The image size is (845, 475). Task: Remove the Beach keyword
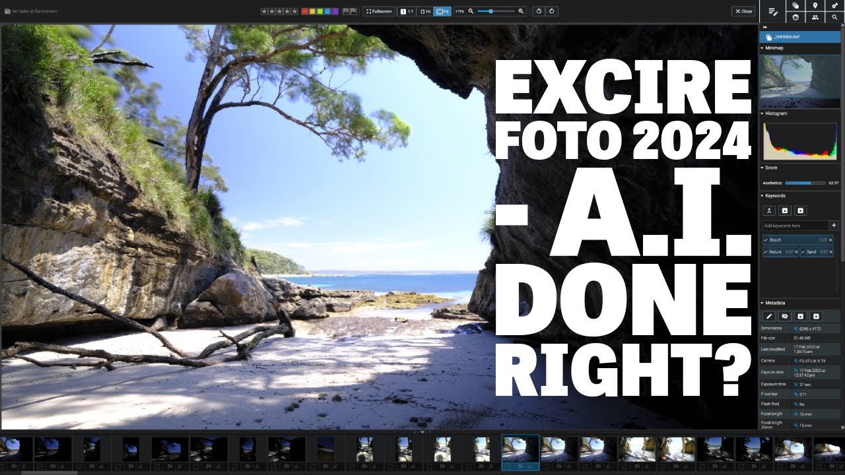click(x=830, y=240)
